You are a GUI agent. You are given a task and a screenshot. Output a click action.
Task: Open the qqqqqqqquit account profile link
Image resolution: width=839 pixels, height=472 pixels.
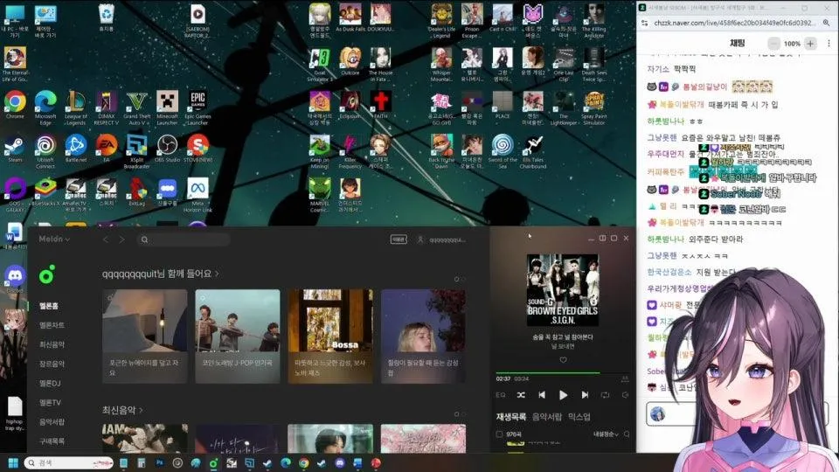pyautogui.click(x=441, y=239)
